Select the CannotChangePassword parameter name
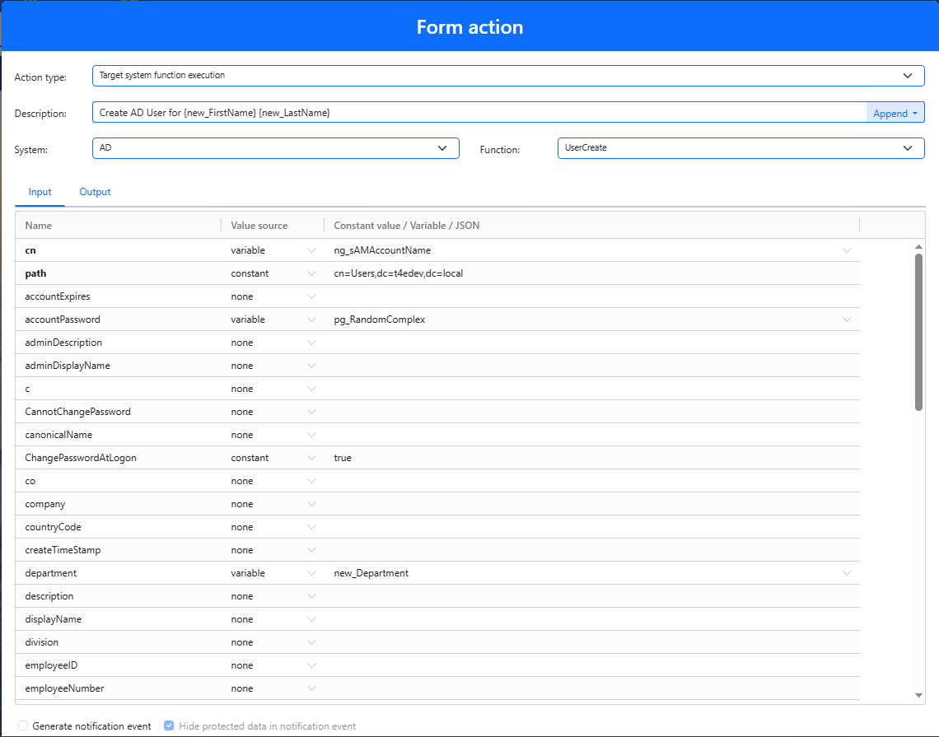Viewport: 939px width, 737px height. coord(78,412)
